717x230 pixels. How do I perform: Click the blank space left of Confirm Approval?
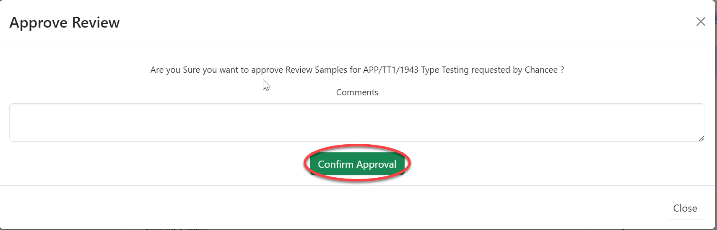pyautogui.click(x=168, y=164)
